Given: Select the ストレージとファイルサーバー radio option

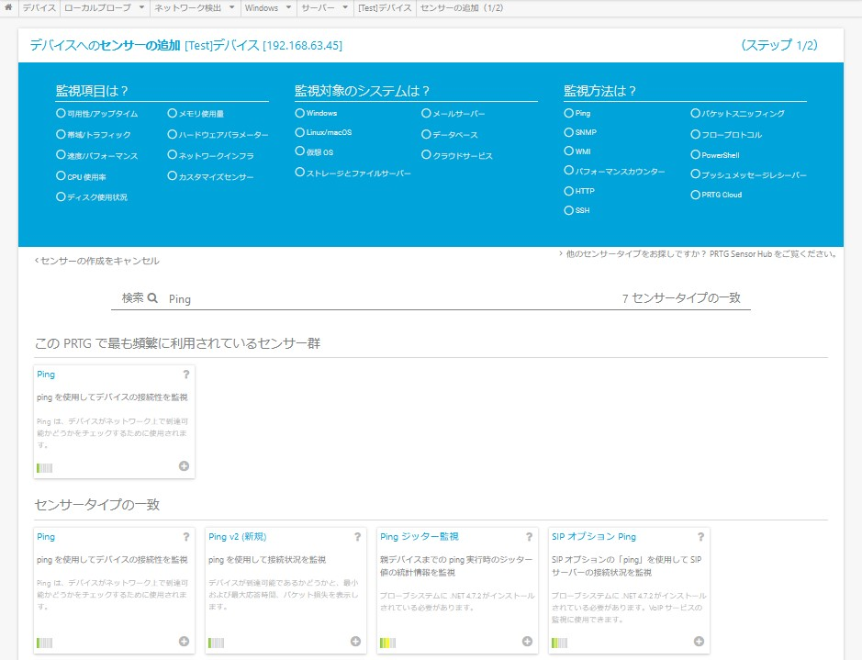Looking at the screenshot, I should point(299,172).
